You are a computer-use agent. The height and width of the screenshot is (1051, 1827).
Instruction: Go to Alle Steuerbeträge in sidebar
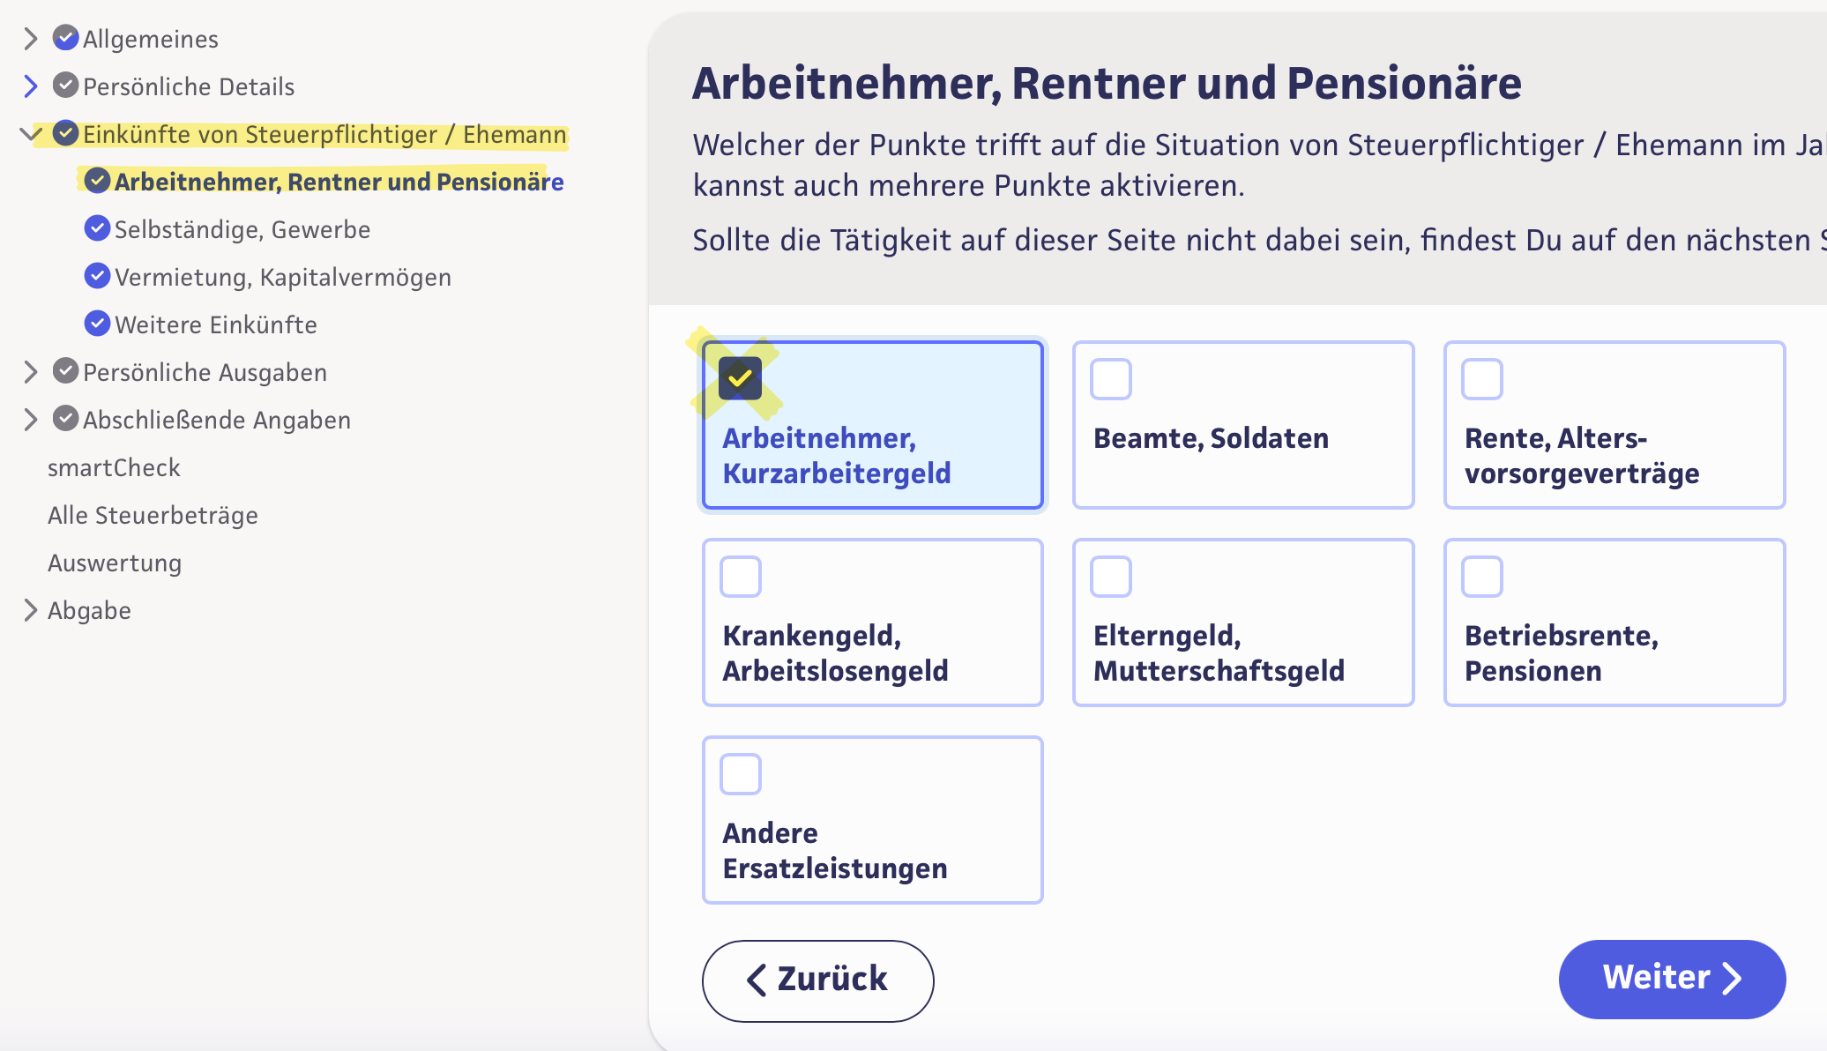click(x=153, y=515)
